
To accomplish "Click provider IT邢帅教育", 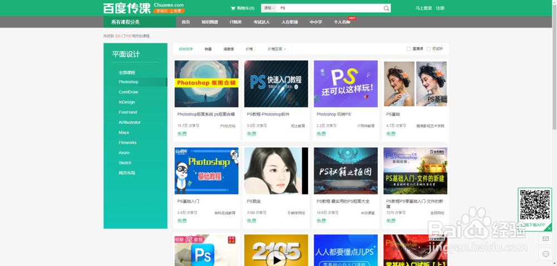I will point(367,126).
